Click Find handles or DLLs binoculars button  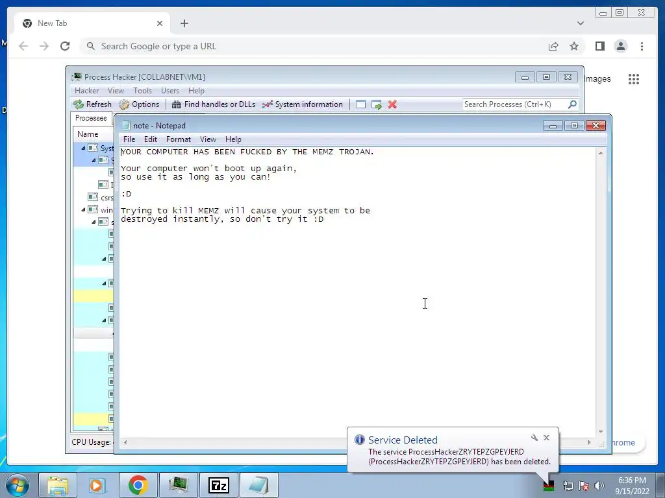[213, 104]
